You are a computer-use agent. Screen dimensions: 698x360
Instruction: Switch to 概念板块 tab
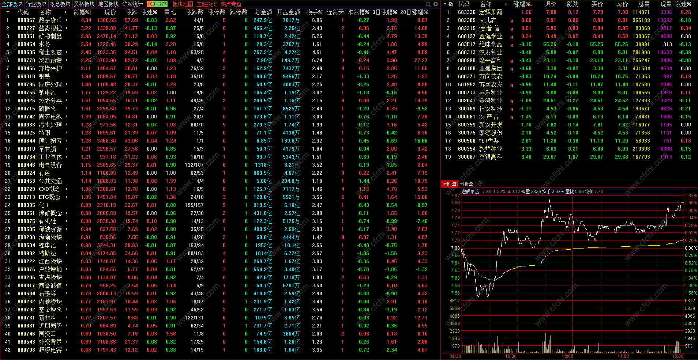click(x=60, y=4)
